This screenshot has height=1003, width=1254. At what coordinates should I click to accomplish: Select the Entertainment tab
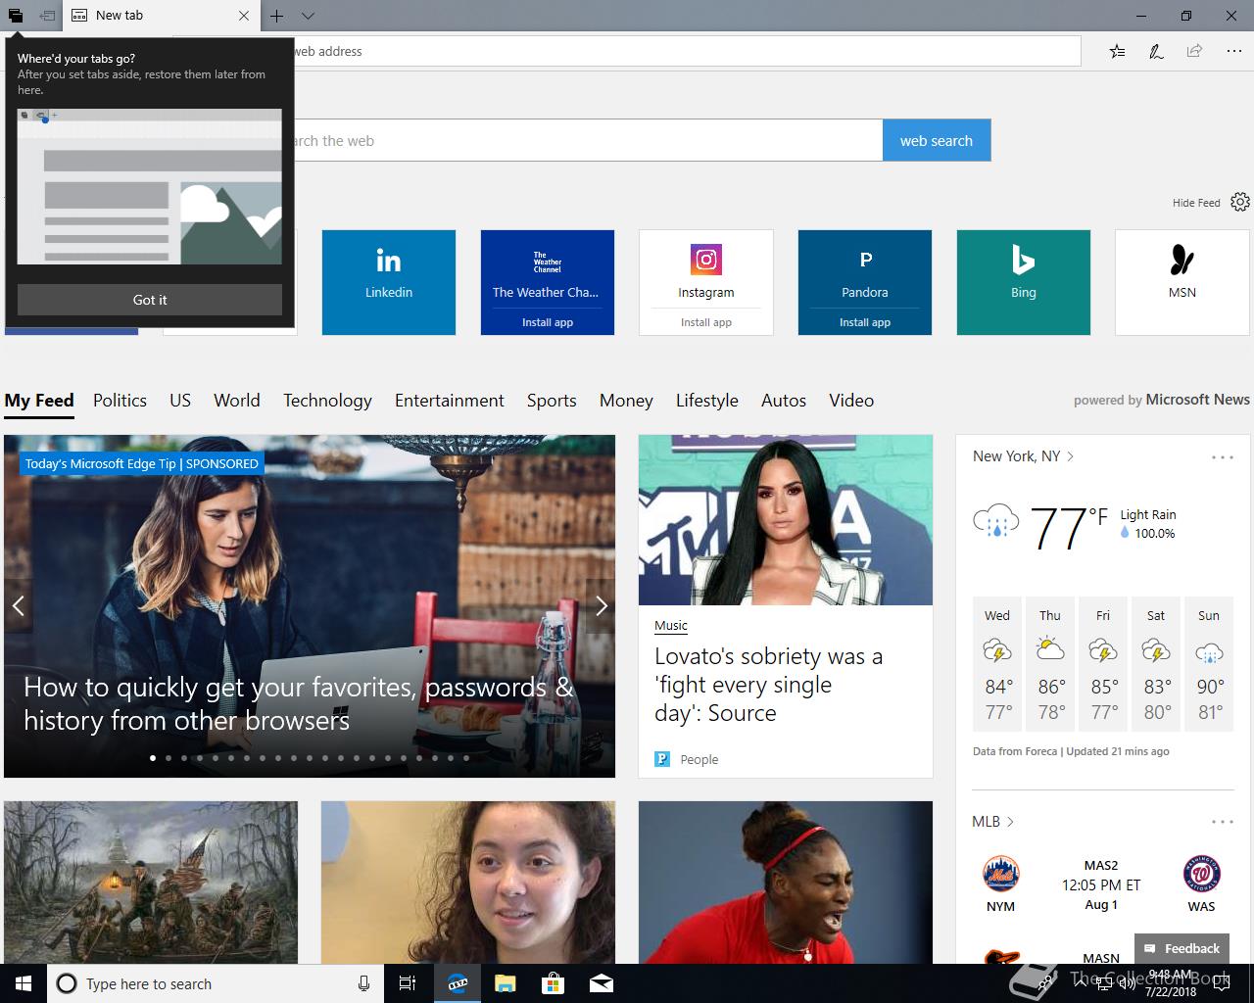pyautogui.click(x=450, y=401)
